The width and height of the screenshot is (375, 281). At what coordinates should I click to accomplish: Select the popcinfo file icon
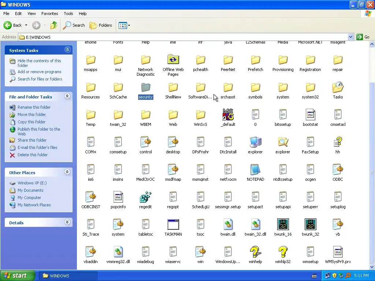pyautogui.click(x=118, y=197)
